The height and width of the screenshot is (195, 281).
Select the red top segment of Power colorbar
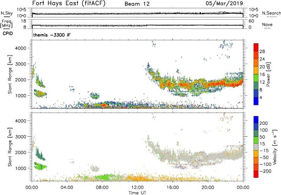256,48
